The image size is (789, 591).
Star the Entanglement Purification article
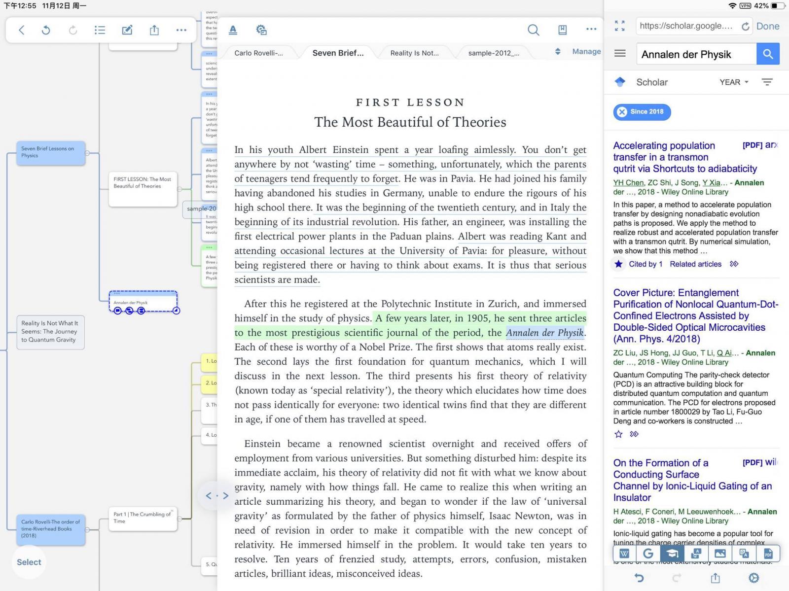[618, 434]
